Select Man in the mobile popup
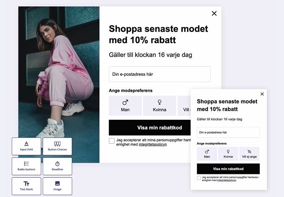The height and width of the screenshot is (197, 284). point(207,154)
